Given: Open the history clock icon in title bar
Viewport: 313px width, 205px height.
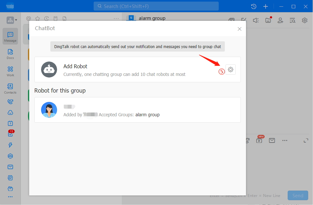Looking at the screenshot, I should pos(254,6).
